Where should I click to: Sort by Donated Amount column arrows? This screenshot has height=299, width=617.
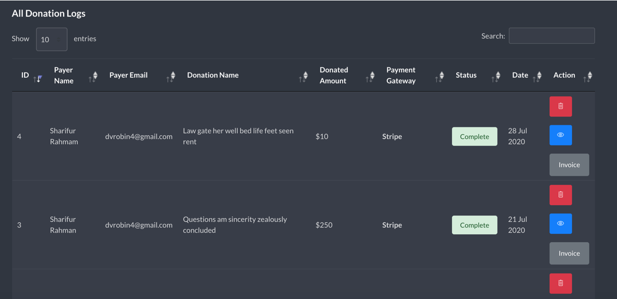click(x=370, y=77)
